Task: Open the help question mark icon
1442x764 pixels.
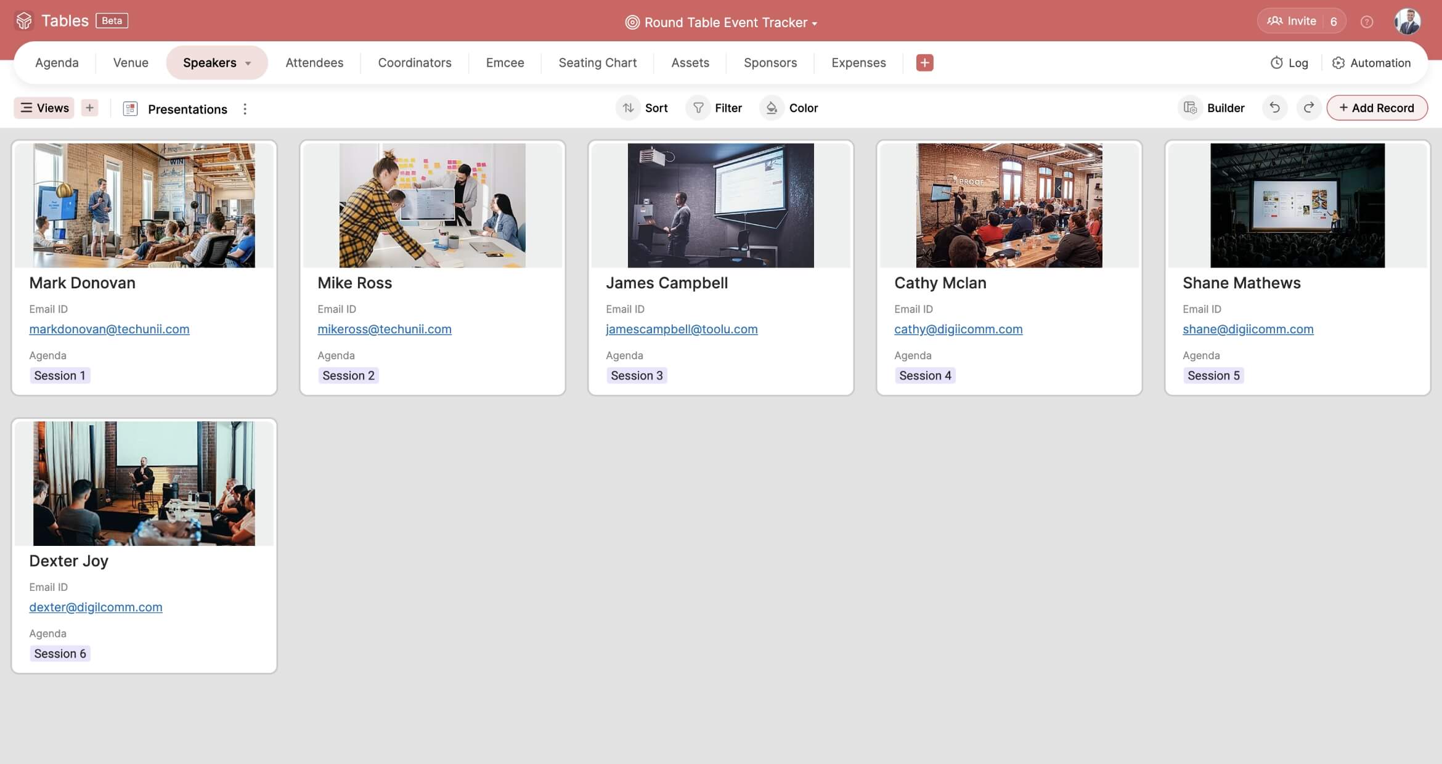Action: [1367, 22]
